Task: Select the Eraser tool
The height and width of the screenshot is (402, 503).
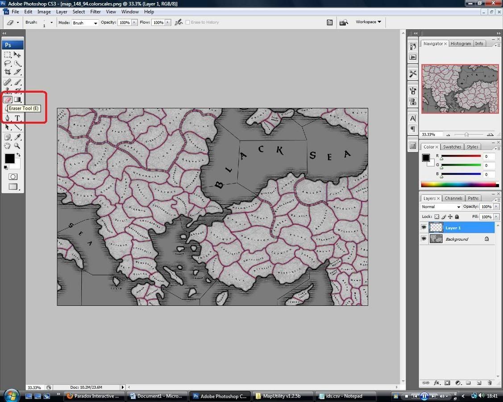Action: [x=8, y=100]
